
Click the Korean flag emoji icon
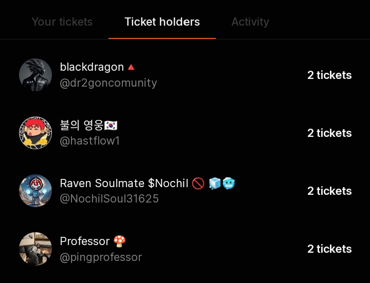[112, 125]
